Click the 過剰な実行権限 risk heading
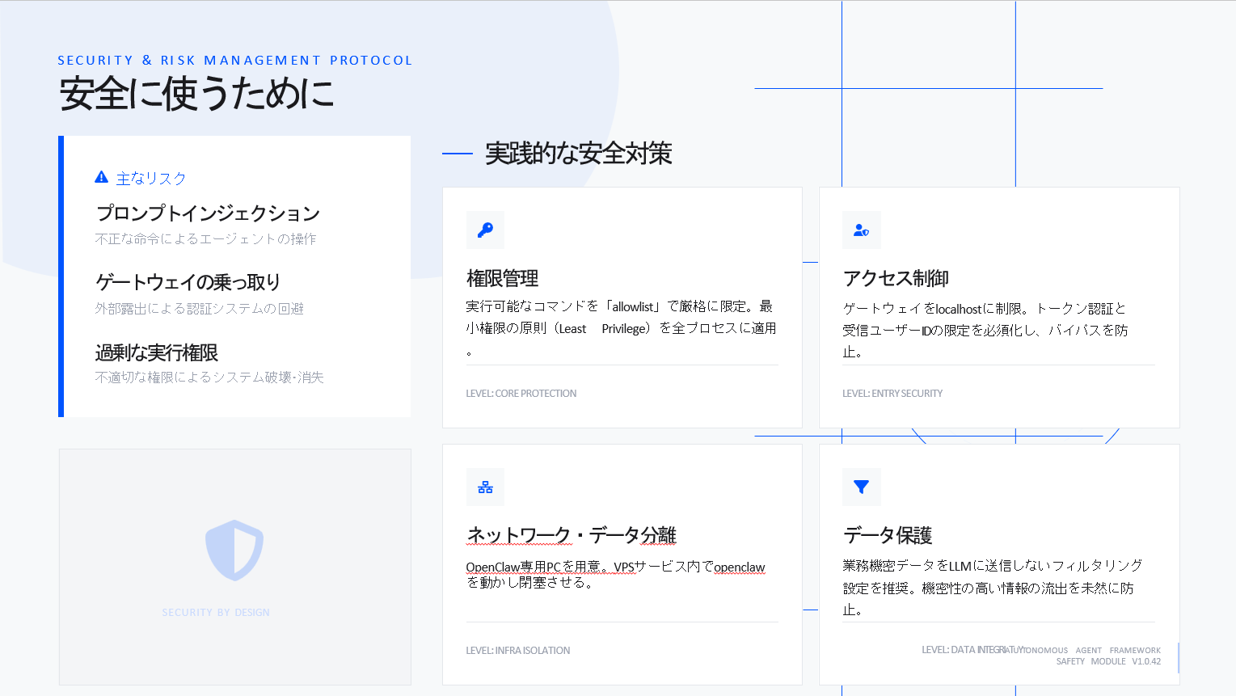 click(157, 353)
